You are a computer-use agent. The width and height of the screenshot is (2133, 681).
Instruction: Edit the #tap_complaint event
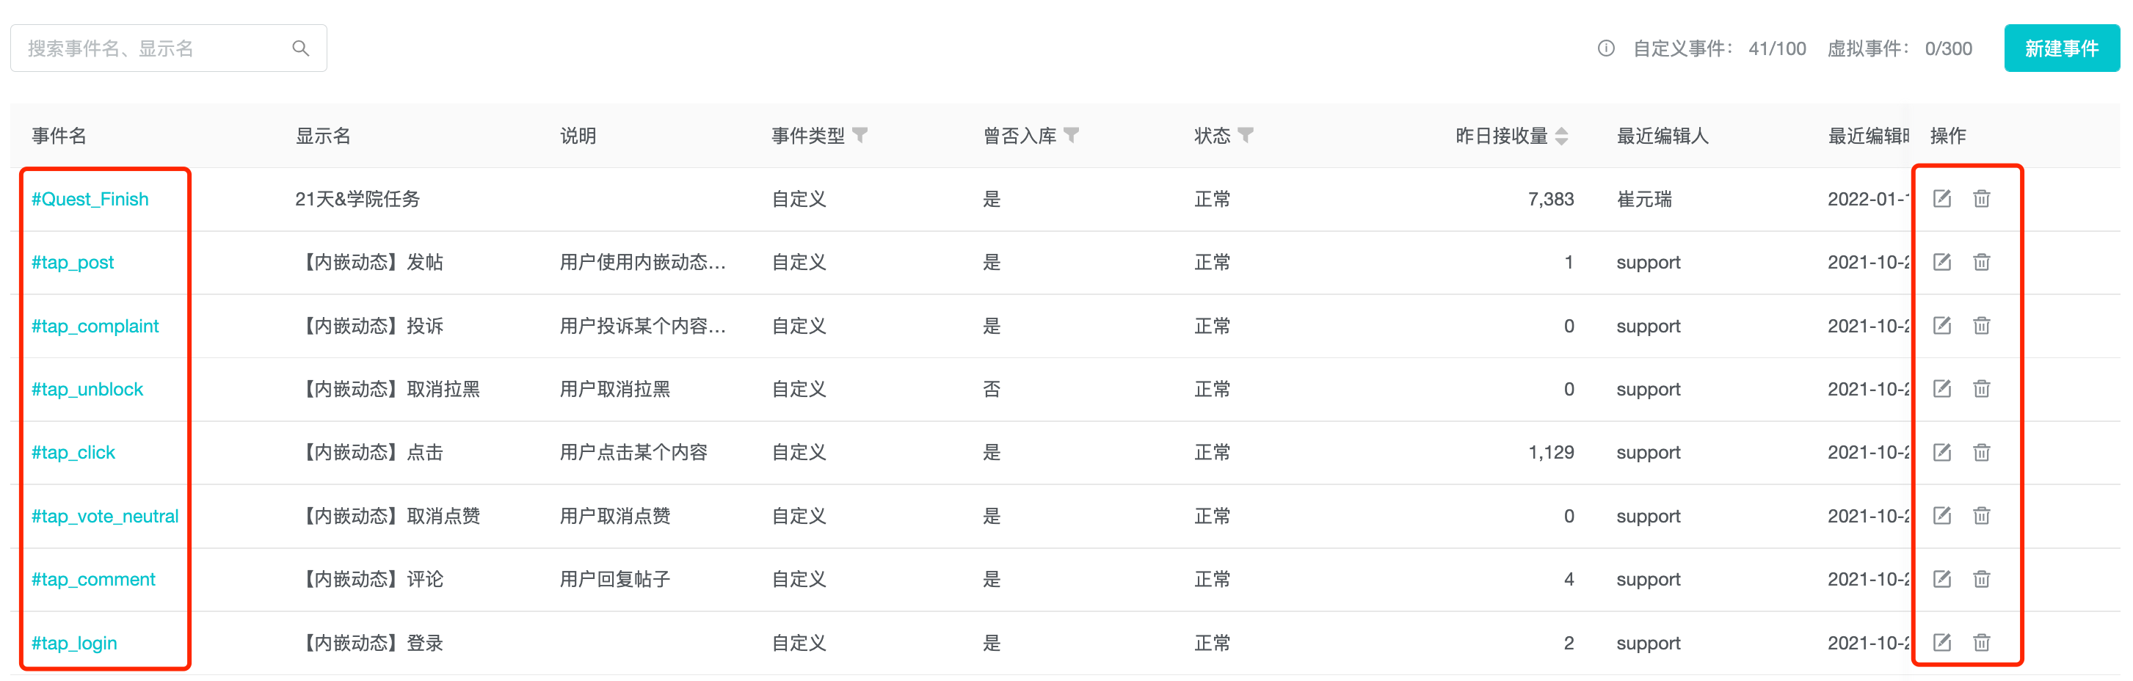tap(1941, 326)
